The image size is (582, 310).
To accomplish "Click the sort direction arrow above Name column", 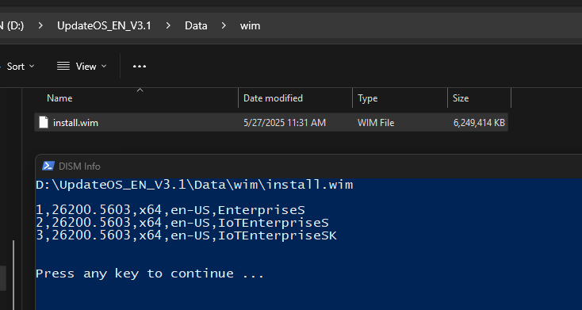I will pyautogui.click(x=140, y=90).
